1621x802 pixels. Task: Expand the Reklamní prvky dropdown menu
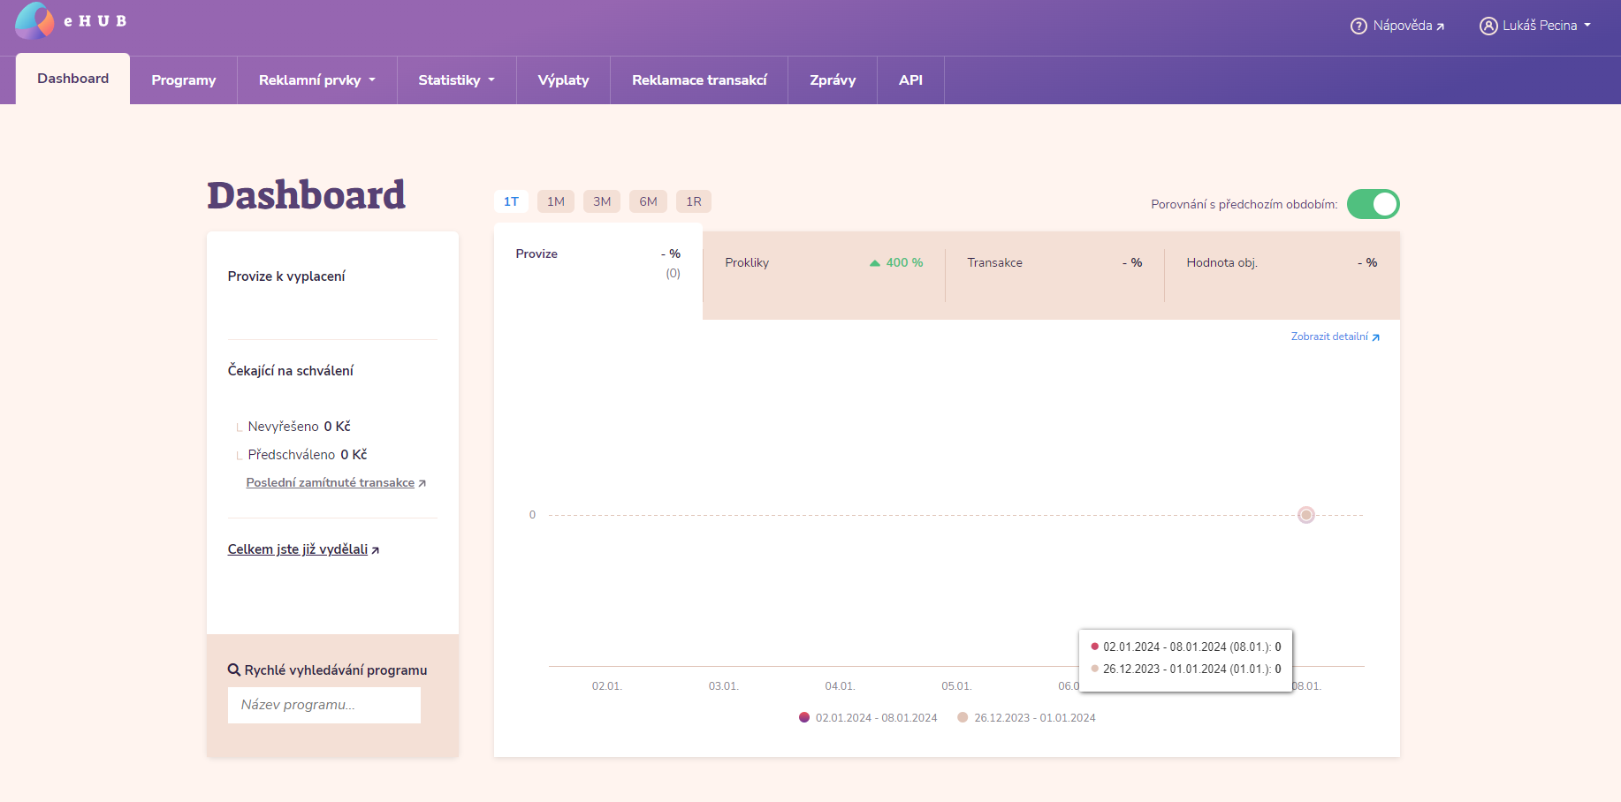(316, 80)
